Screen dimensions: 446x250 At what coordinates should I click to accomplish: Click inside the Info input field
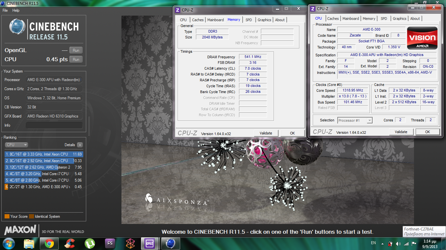54,125
